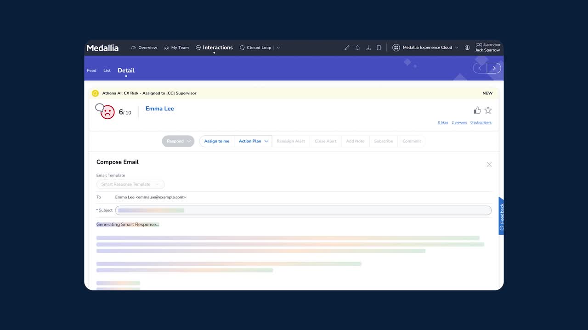Go to previous record arrow

tap(480, 68)
